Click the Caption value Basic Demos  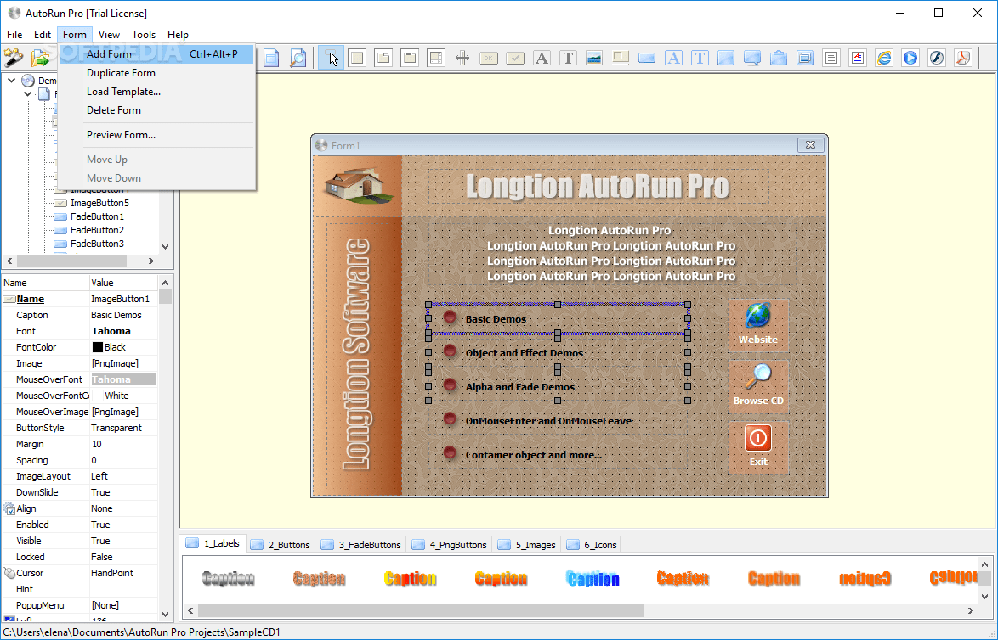pos(123,315)
